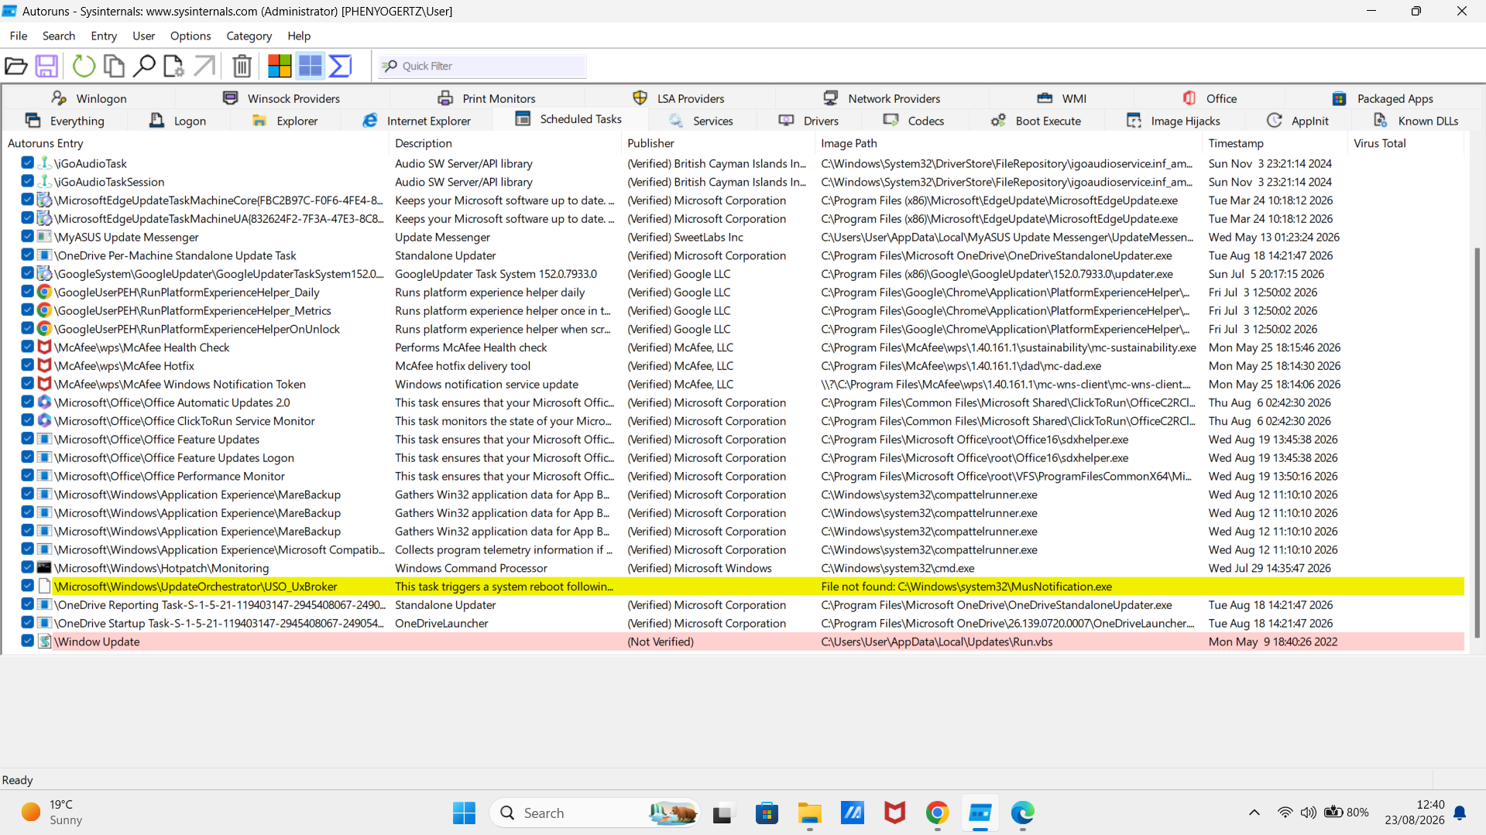This screenshot has height=835, width=1486.
Task: Click the vertical scrollbar of the list
Action: pos(1477,443)
